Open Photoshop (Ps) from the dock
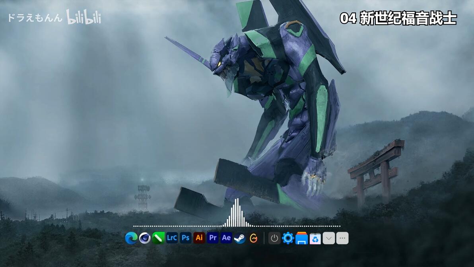 click(186, 238)
